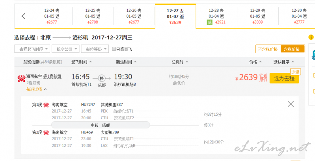The width and height of the screenshot is (315, 161).
Task: Switch to 含税价格 price display
Action: click(x=292, y=49)
